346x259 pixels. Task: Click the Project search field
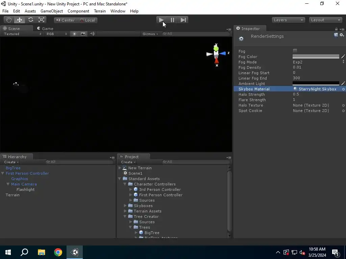tap(196, 162)
